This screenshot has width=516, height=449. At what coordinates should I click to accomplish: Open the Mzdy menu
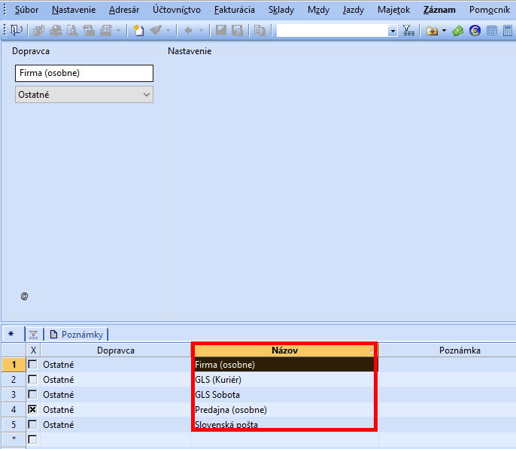click(x=318, y=10)
